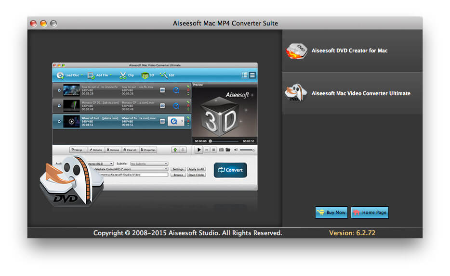Click the Settings button
Viewport: 450px width, 276px height.
pyautogui.click(x=178, y=169)
